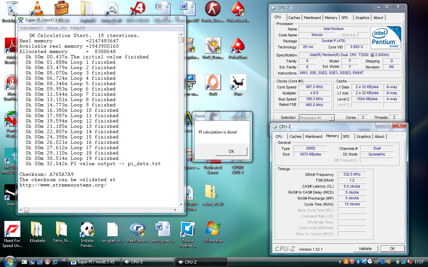This screenshot has height=267, width=428.
Task: Click the Java tray icon
Action: click(346, 262)
